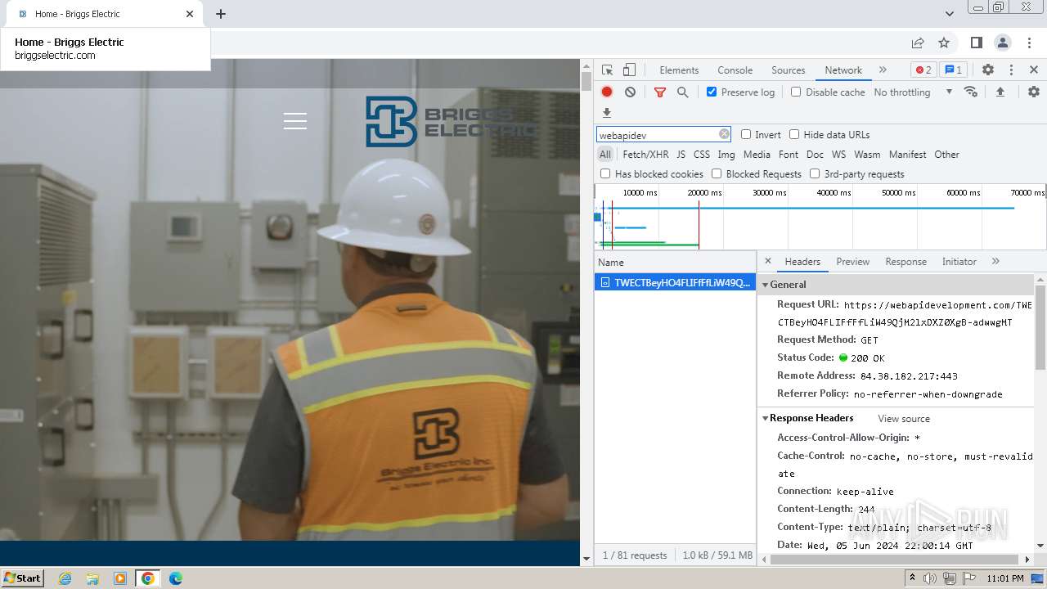Click Import HAR file upload arrow

click(x=1000, y=92)
